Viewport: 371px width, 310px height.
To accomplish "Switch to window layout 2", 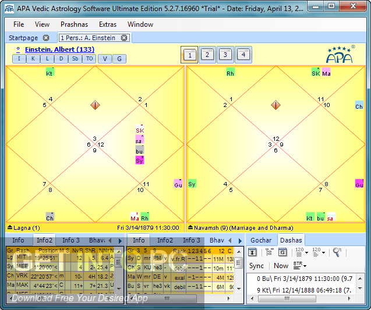I will pos(207,55).
